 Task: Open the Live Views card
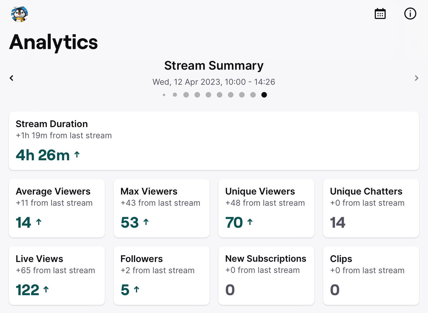tap(57, 276)
